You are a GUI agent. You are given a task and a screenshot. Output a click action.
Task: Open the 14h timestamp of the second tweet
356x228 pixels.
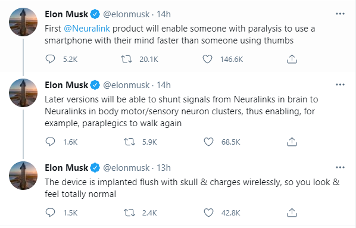[x=164, y=85]
